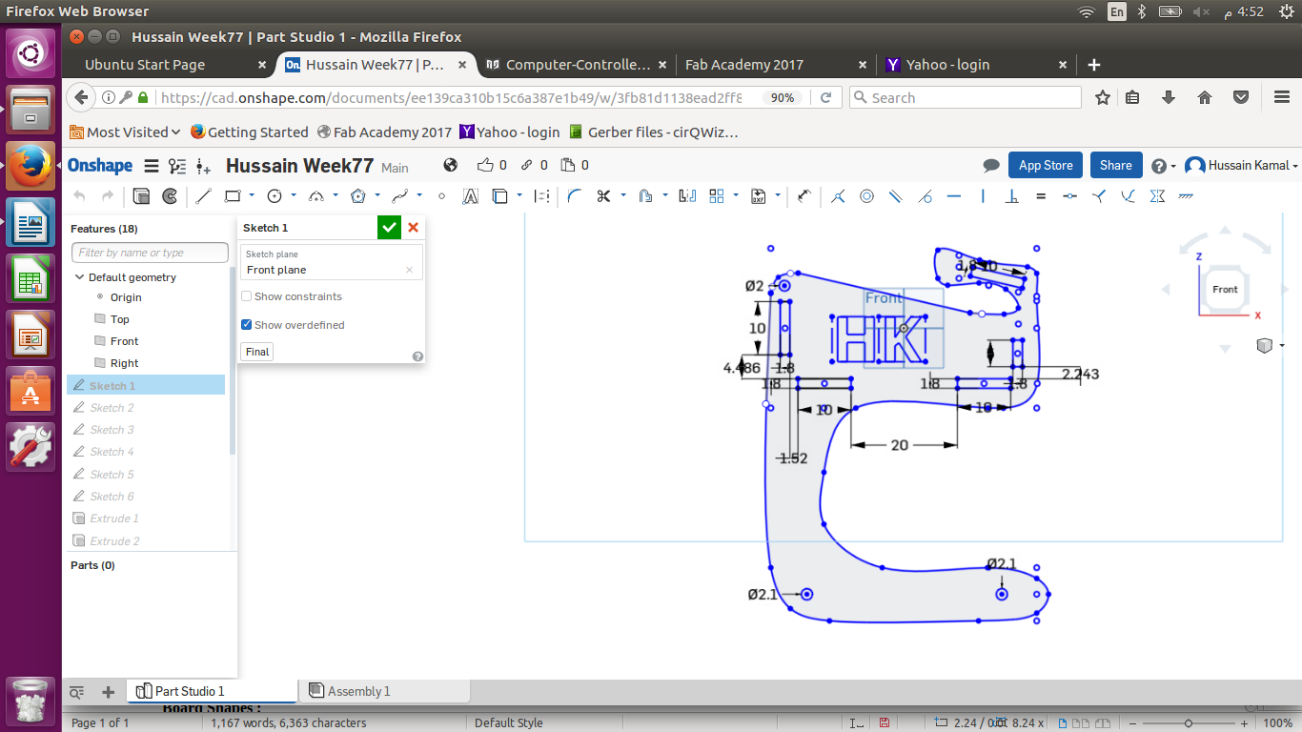Screen dimensions: 1302x732
Task: Select the Corner rectangle tool
Action: (x=233, y=196)
